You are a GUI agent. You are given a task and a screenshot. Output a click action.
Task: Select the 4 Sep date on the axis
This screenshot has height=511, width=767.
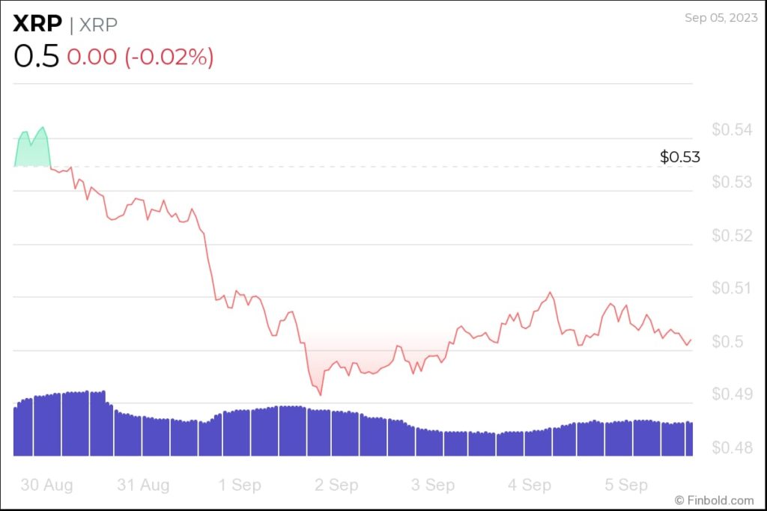pyautogui.click(x=530, y=485)
